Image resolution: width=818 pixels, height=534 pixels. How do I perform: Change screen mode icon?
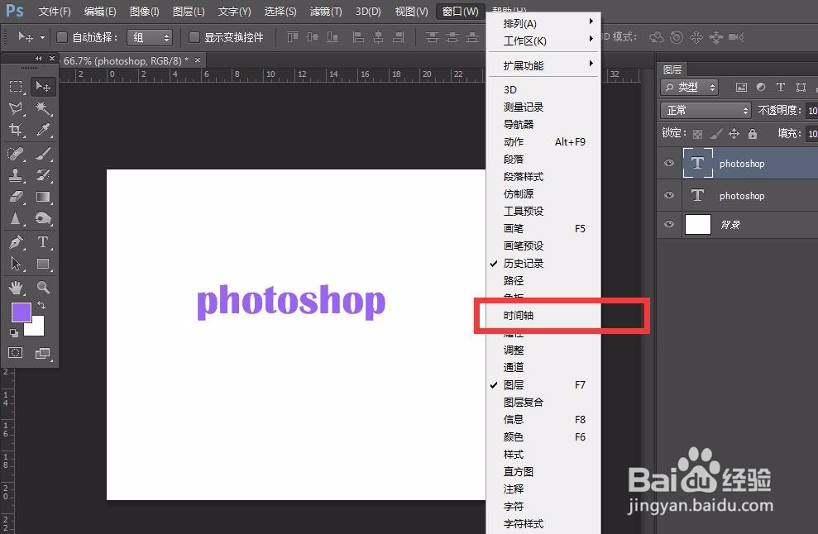click(43, 354)
